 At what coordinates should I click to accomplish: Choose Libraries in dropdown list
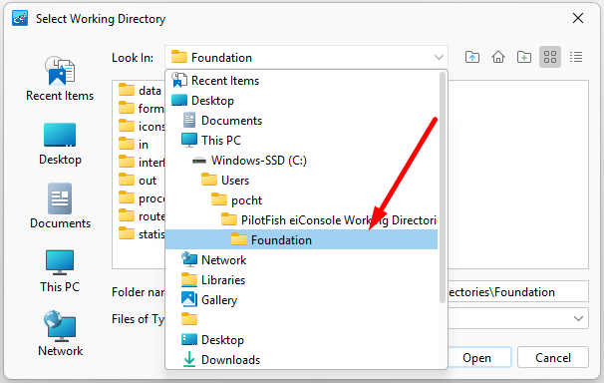tap(302, 280)
